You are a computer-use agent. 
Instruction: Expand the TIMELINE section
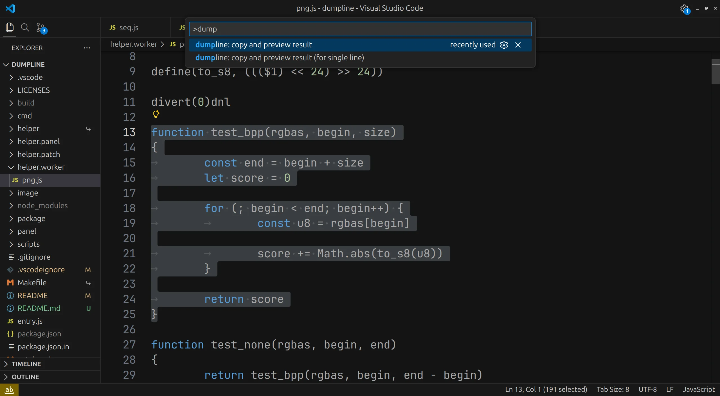click(x=26, y=364)
